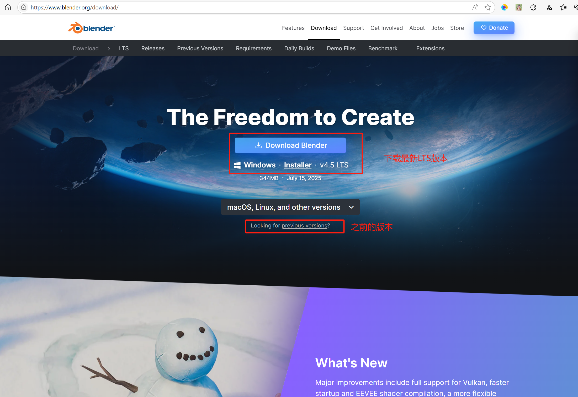Click the profile avatar icon

coord(518,7)
